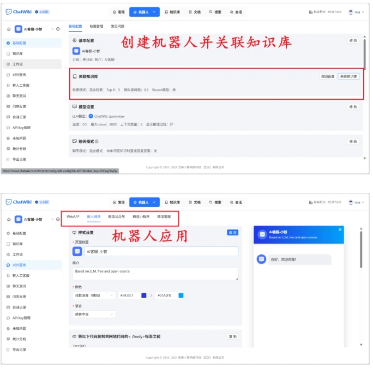This screenshot has width=373, height=368.
Task: Click the plus icon beside AI客服-小智 in lower screenshot
Action: pos(58,219)
